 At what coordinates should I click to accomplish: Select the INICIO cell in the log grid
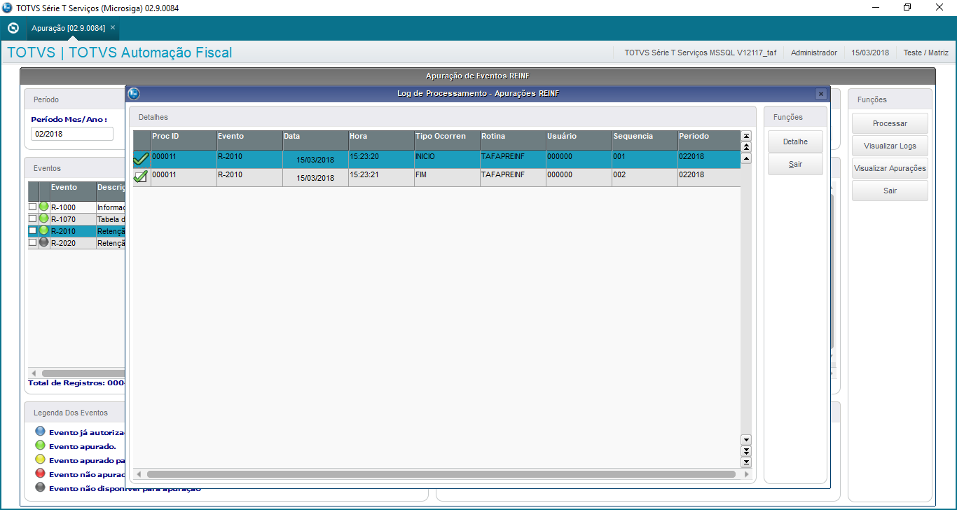[x=447, y=159]
